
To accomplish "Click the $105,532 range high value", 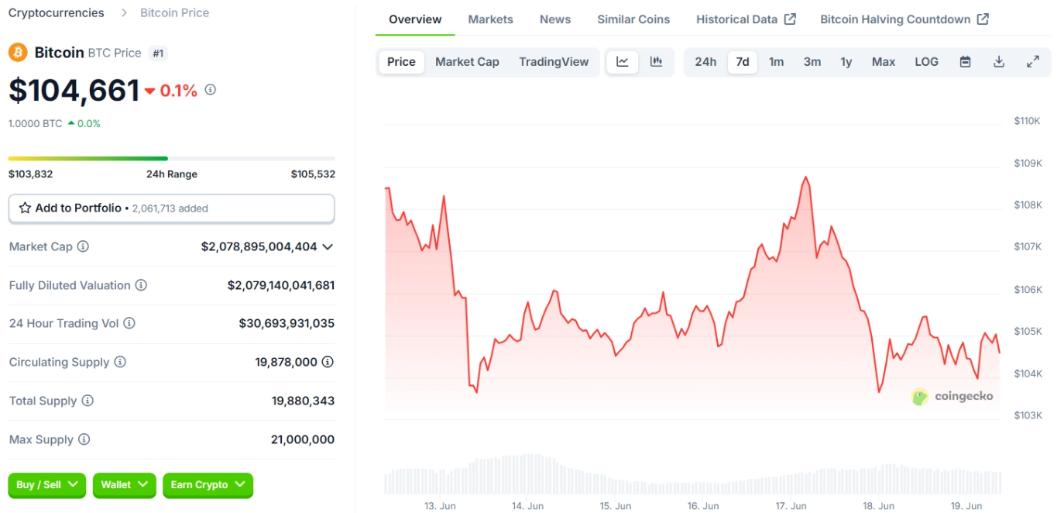I will (x=313, y=174).
